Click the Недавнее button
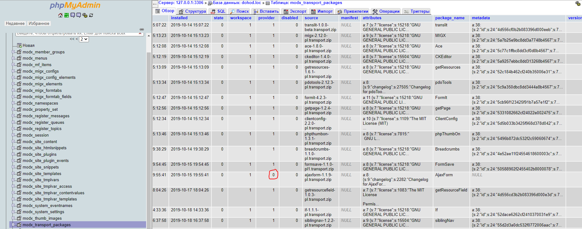Viewport: 582px width, 229px height. coord(15,24)
